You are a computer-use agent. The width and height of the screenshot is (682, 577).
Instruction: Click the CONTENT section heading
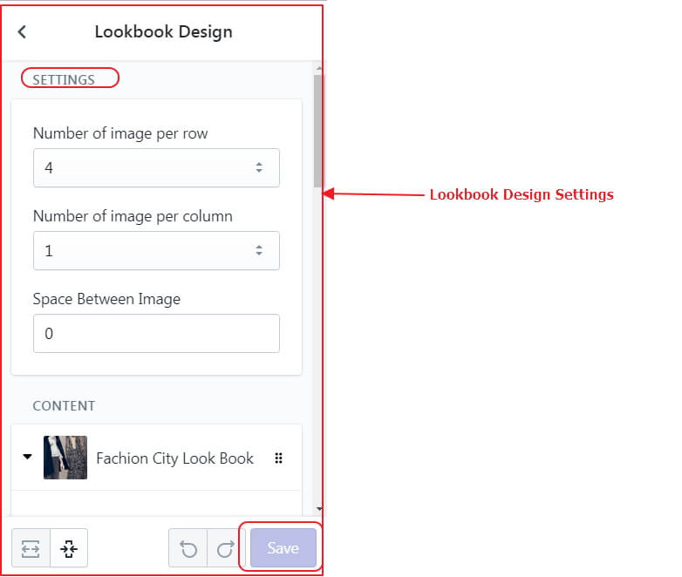[64, 405]
